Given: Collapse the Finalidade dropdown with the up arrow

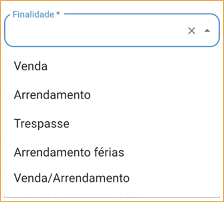Looking at the screenshot, I should (207, 31).
